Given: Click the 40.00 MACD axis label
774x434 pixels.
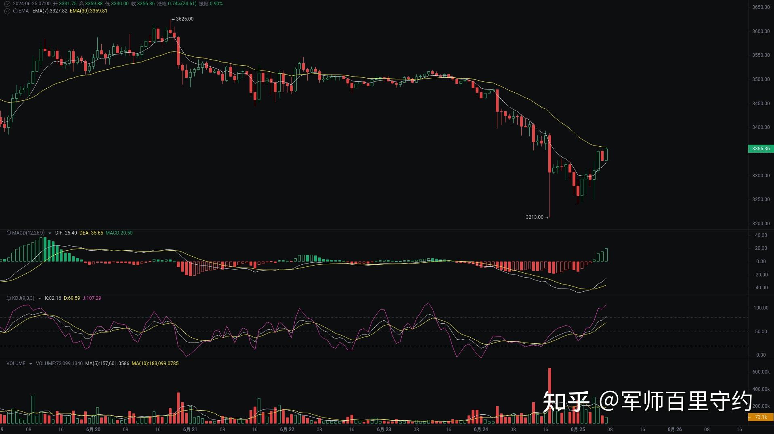Looking at the screenshot, I should tap(761, 235).
